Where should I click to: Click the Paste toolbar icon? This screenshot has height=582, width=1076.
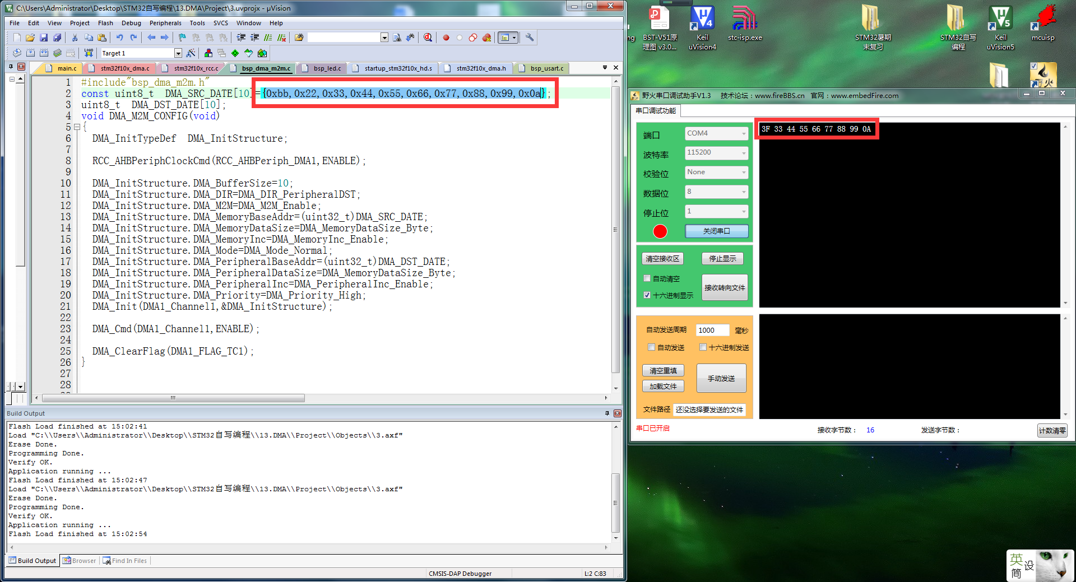pos(102,38)
